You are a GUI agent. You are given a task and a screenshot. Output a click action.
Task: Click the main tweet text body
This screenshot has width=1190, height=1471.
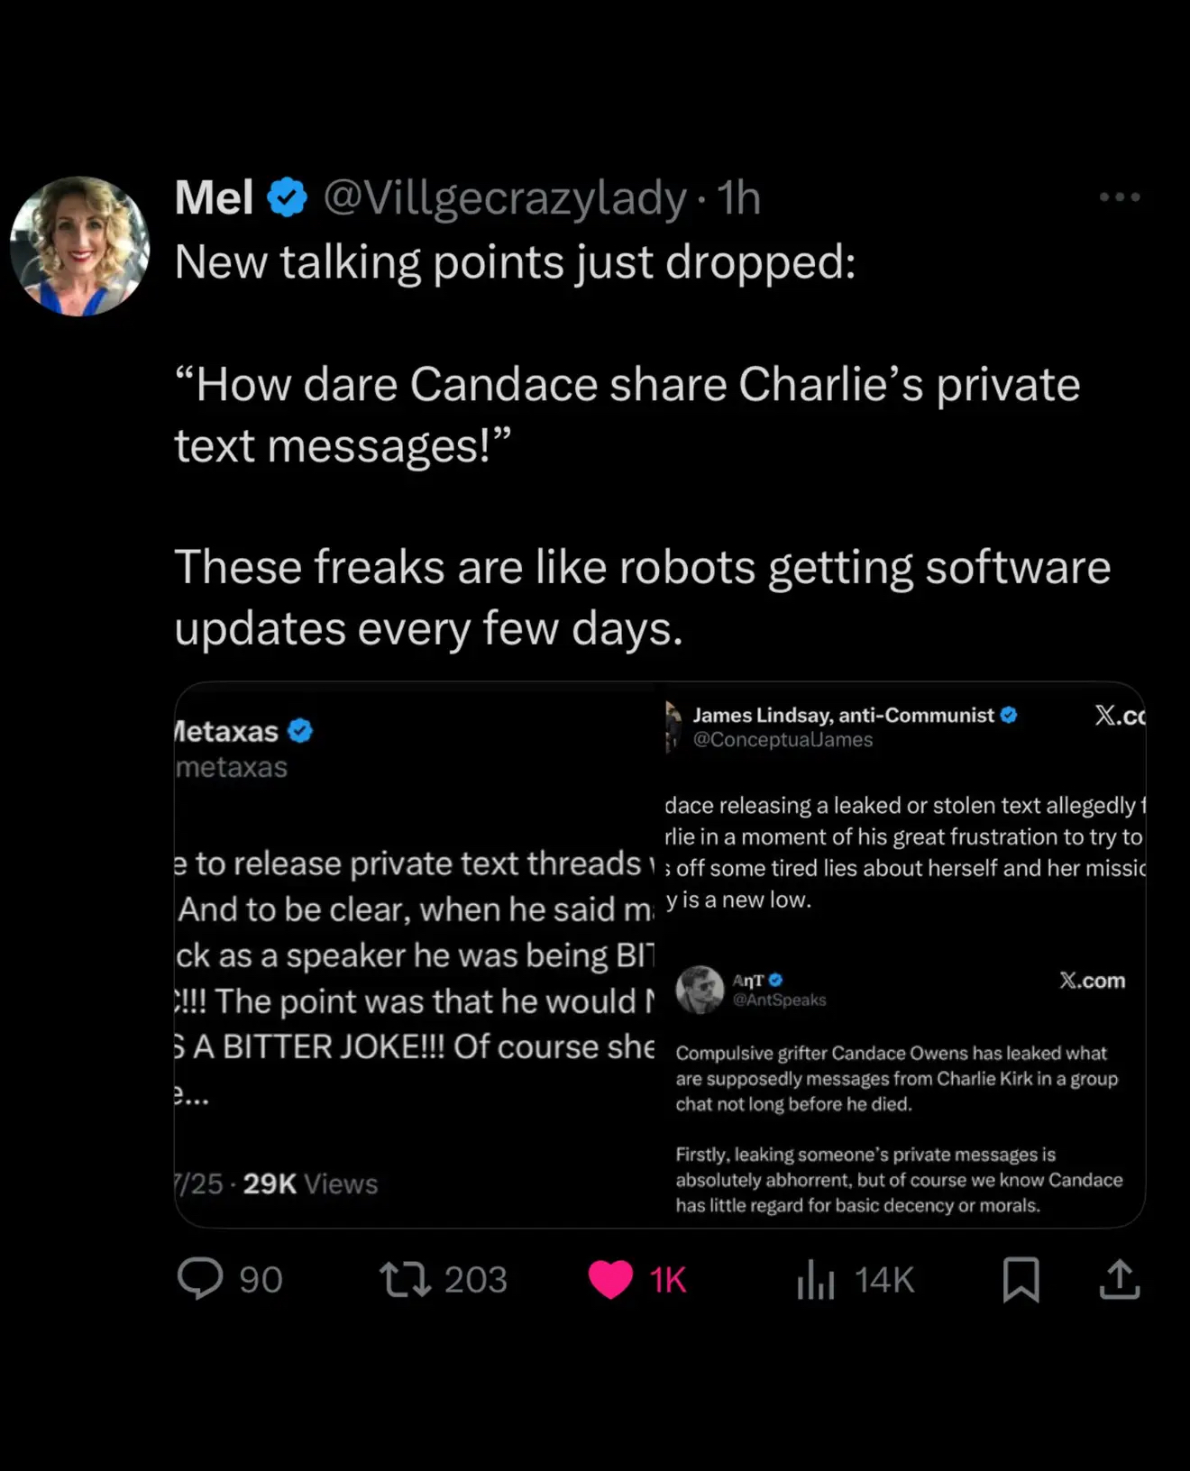pyautogui.click(x=631, y=446)
